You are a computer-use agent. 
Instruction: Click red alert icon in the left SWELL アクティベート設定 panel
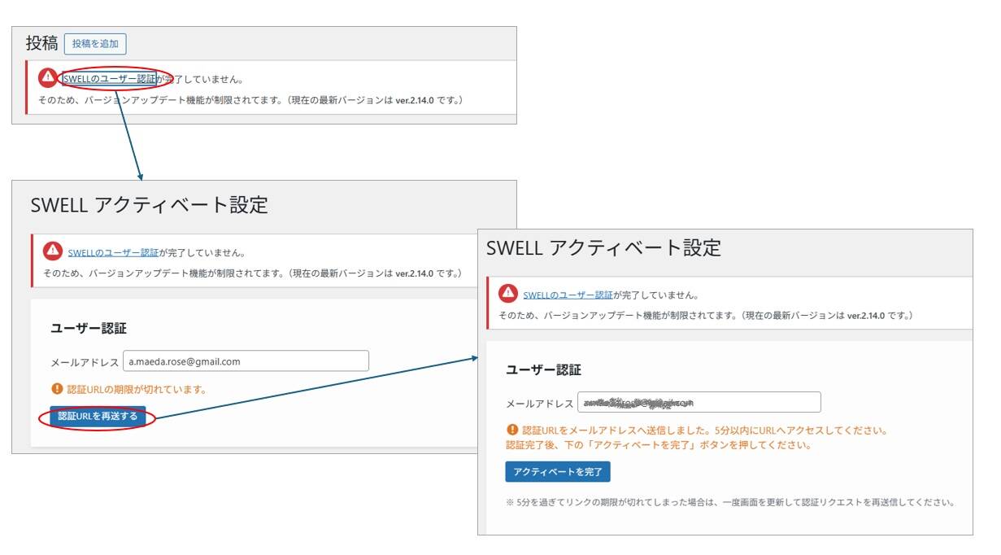pyautogui.click(x=53, y=251)
